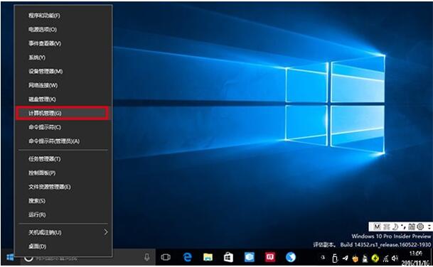
Task: Open 控制面板(P) entry
Action: (x=63, y=173)
